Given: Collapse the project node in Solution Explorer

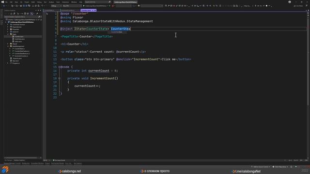Looking at the screenshot, I should (6, 22).
